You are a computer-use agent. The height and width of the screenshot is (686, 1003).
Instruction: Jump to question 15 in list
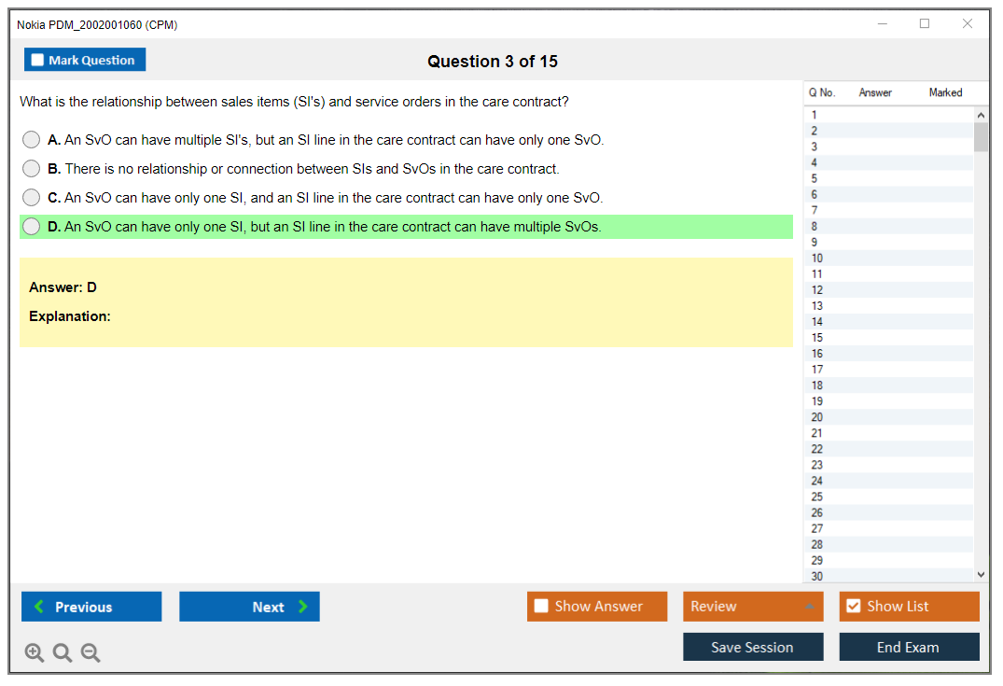pyautogui.click(x=817, y=338)
